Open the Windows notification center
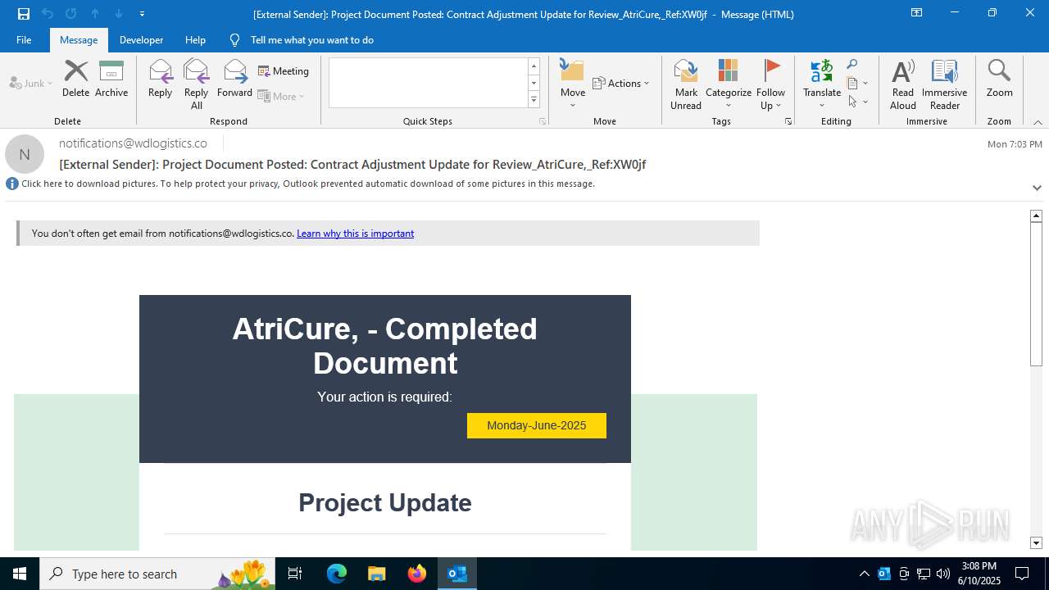The height and width of the screenshot is (590, 1049). (x=1023, y=574)
